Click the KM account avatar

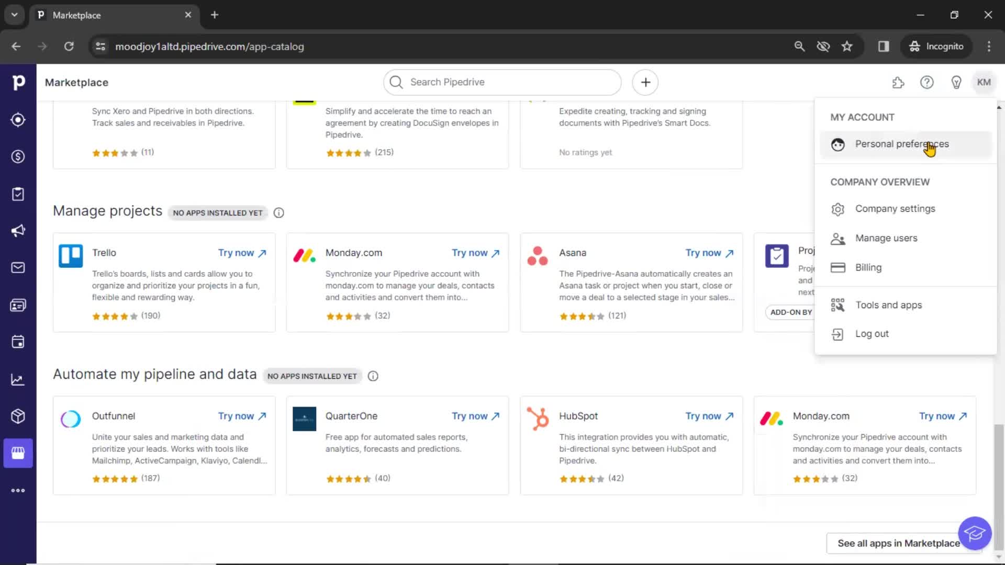(x=984, y=82)
